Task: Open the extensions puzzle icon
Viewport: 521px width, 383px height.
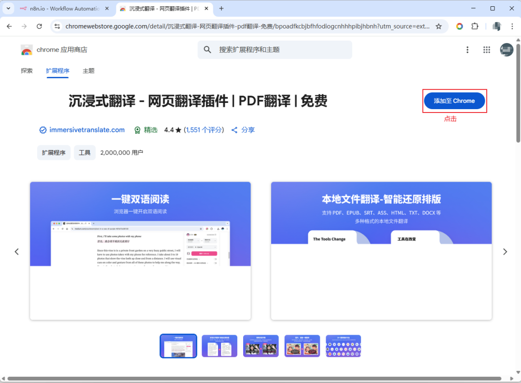Action: [x=475, y=26]
